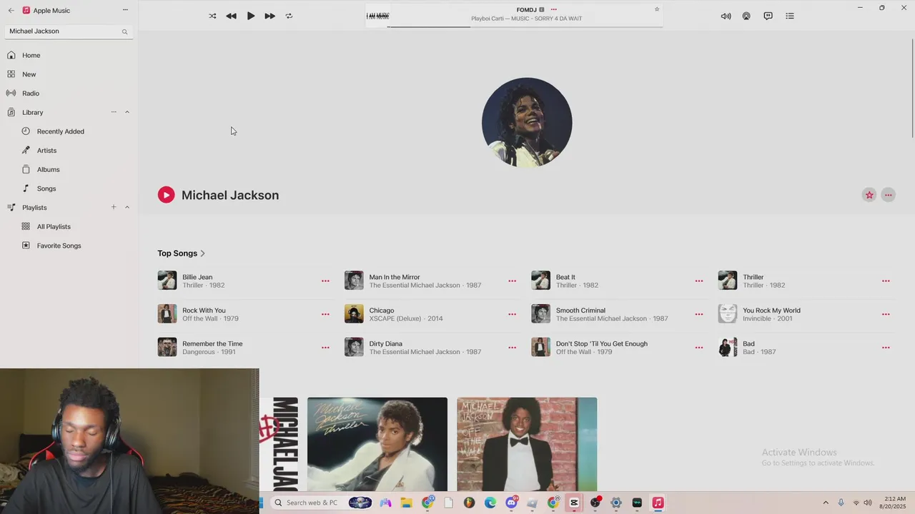The height and width of the screenshot is (514, 915).
Task: Open more options for FOMDJ track
Action: (553, 9)
